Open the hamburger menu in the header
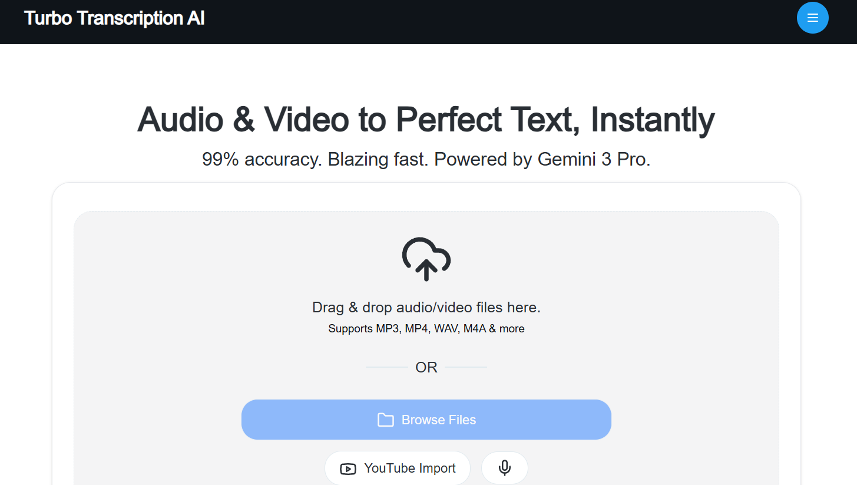This screenshot has height=485, width=857. pos(812,18)
